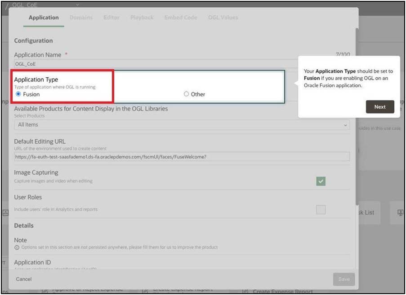Image resolution: width=406 pixels, height=295 pixels.
Task: Switch to the Application tab
Action: tap(44, 18)
